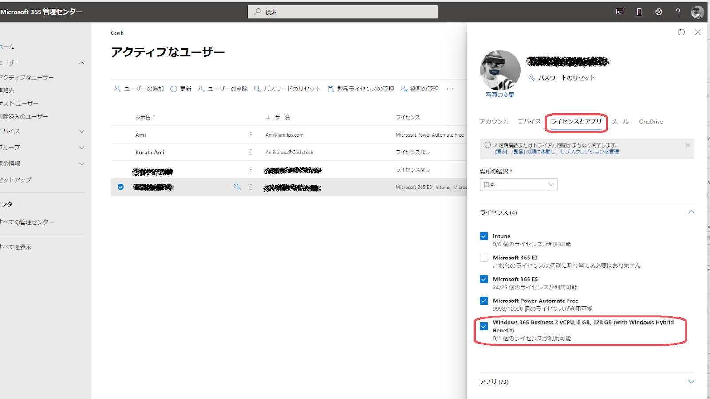Expand the グループ section in sidebar

click(x=82, y=147)
